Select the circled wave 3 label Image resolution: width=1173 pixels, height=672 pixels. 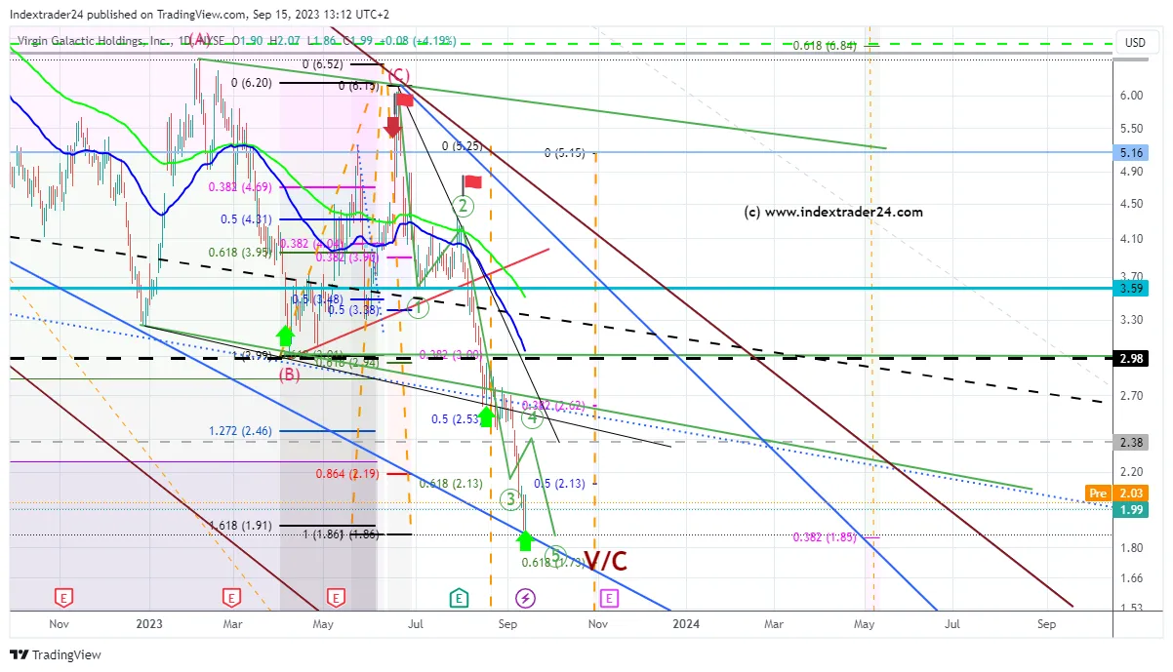click(x=510, y=499)
